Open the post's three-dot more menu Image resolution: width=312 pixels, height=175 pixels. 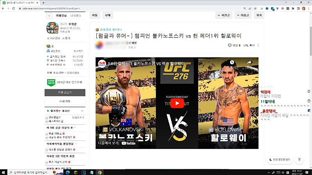pyautogui.click(x=258, y=45)
